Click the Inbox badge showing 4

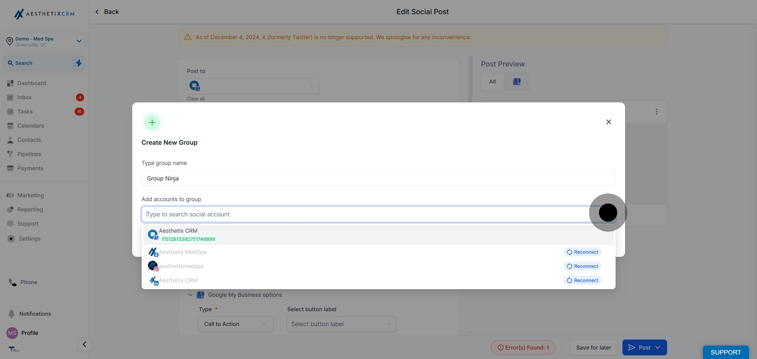point(80,97)
